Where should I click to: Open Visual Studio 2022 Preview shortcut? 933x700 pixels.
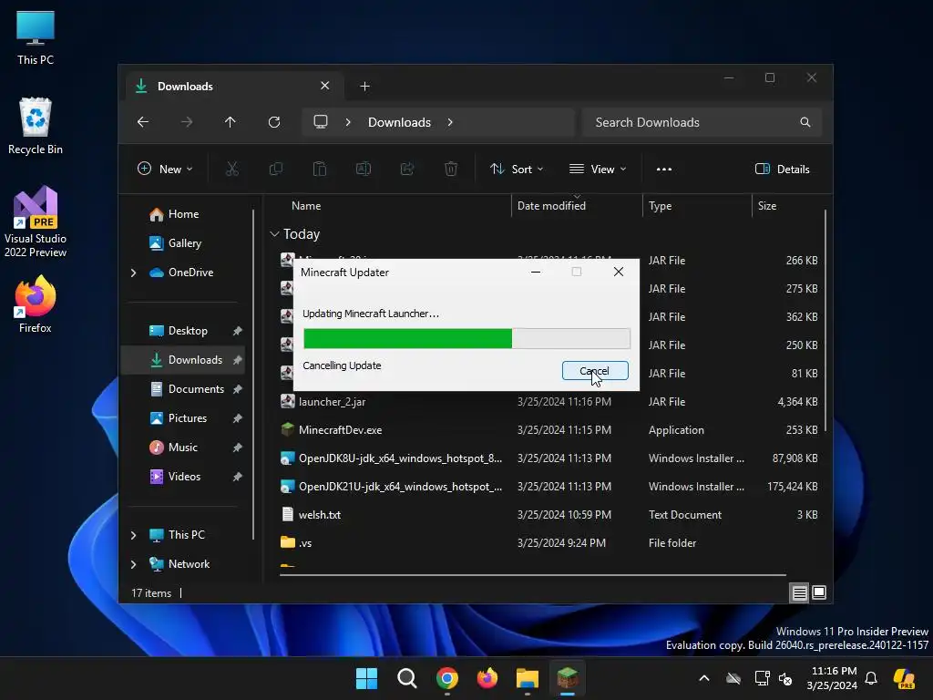click(x=36, y=221)
